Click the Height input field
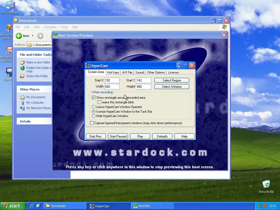 [144, 87]
